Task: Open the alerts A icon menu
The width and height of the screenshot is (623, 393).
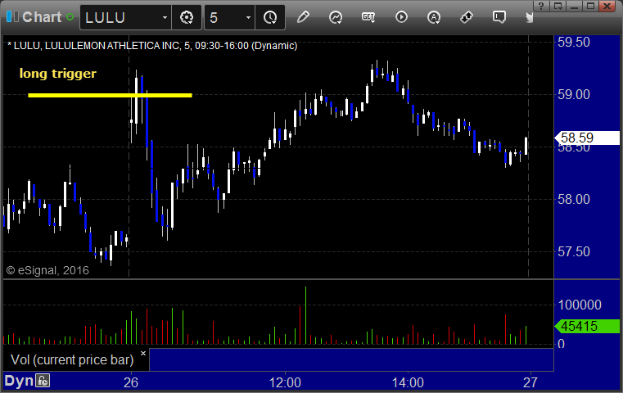Action: (x=434, y=17)
